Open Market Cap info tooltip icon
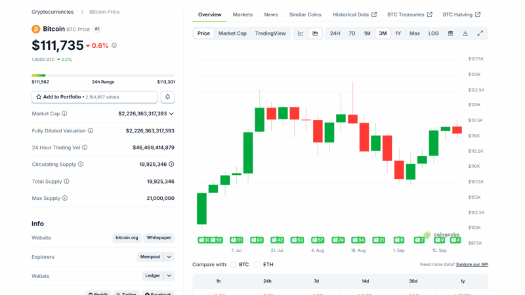 click(64, 113)
